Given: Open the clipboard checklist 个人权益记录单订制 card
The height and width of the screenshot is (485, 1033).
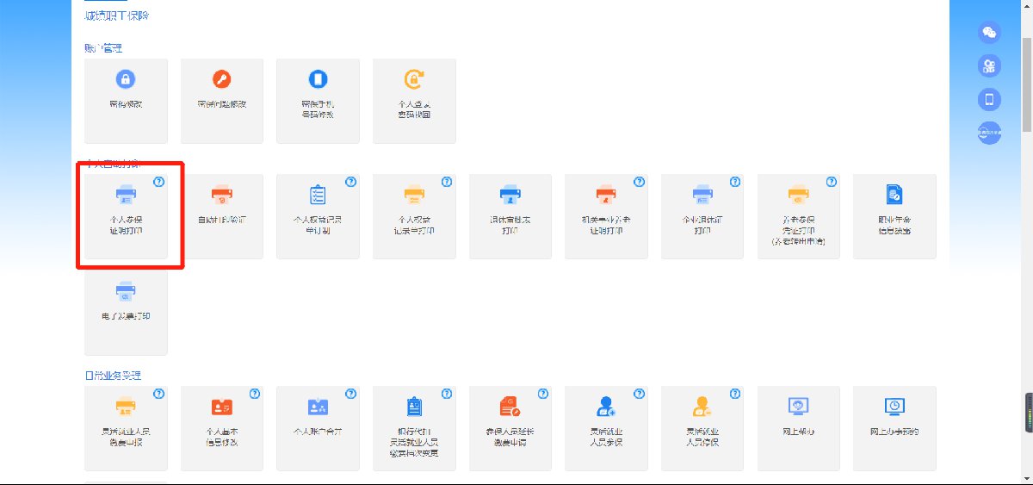Looking at the screenshot, I should (318, 216).
